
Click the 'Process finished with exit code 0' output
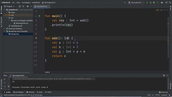[30, 87]
